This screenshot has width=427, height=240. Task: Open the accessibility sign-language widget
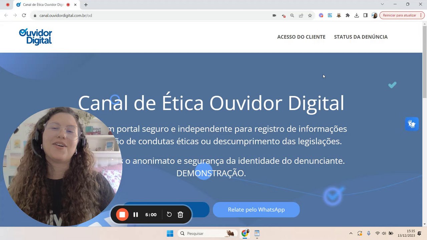[412, 124]
